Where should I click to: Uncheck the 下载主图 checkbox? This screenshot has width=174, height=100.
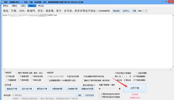pos(7,76)
